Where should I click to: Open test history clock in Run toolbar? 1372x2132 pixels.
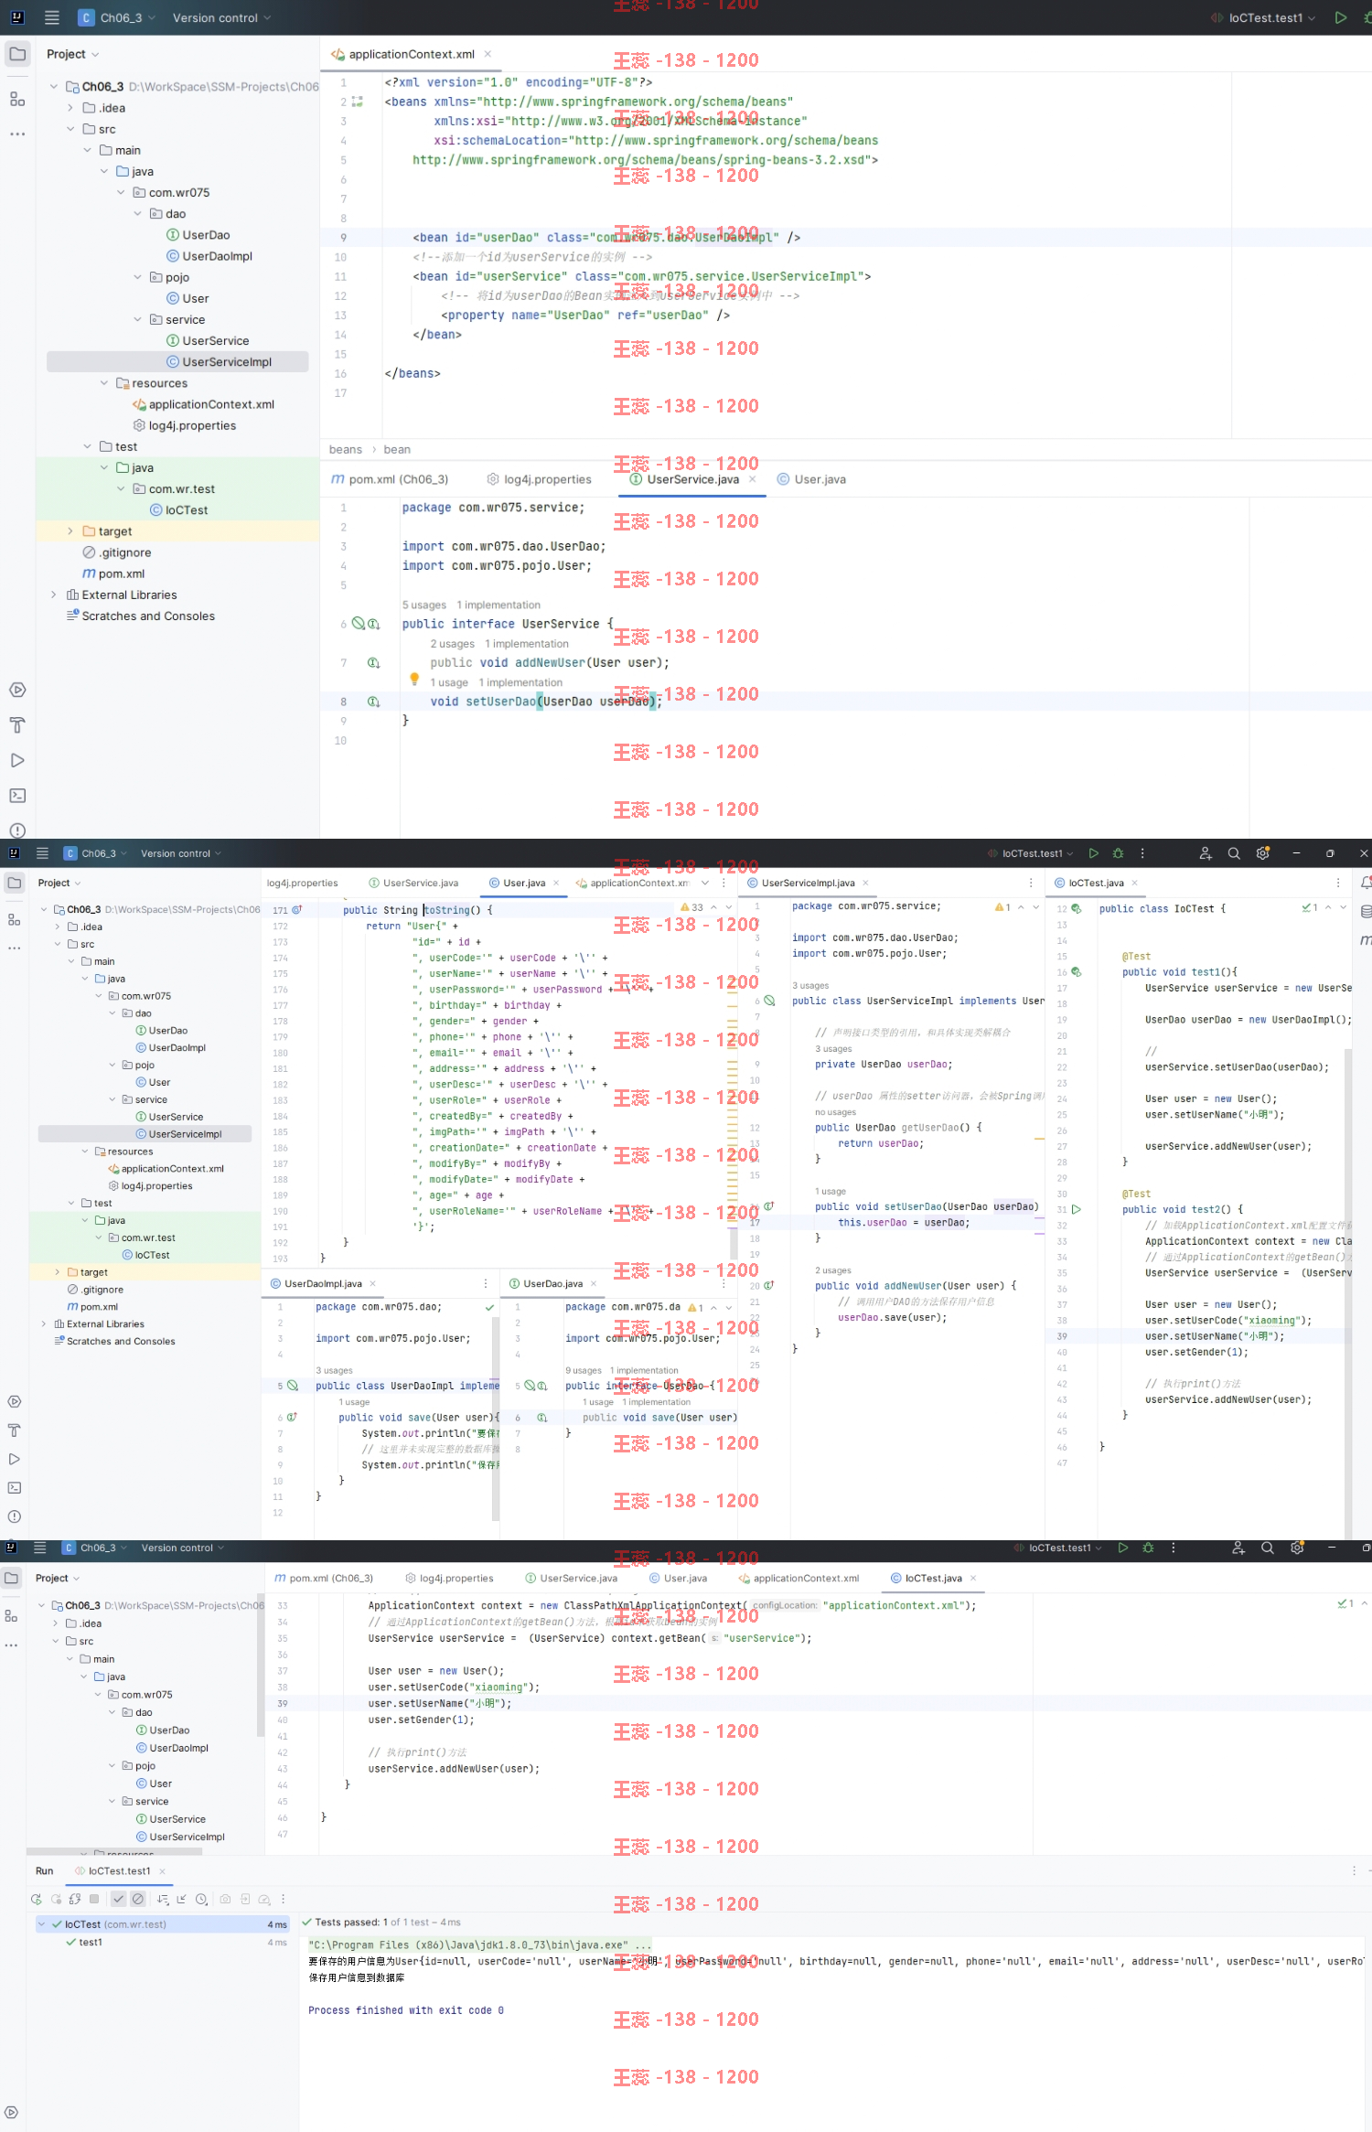point(201,1899)
